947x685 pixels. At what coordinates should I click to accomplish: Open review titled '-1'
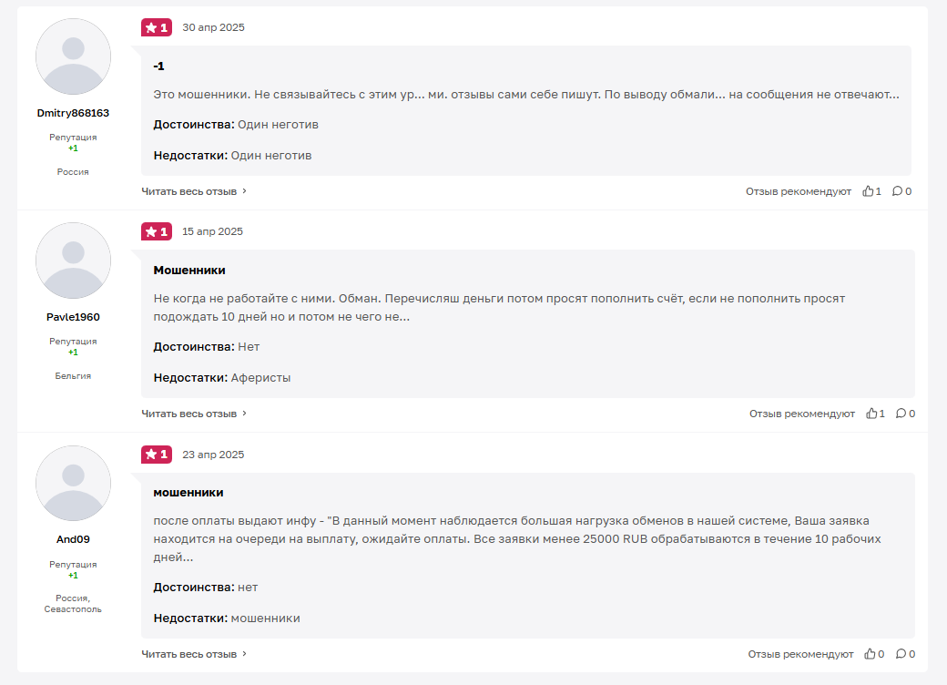pos(158,66)
